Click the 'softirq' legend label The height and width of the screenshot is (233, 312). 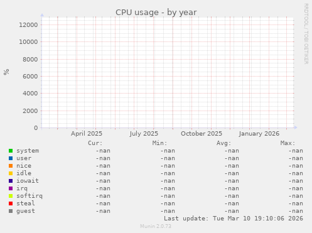(x=30, y=196)
